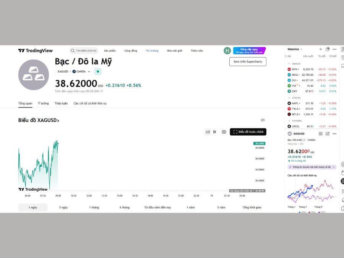Viewport: 344px width, 258px height.
Task: Open the Watchlist pie chart view icon
Action: (x=328, y=49)
